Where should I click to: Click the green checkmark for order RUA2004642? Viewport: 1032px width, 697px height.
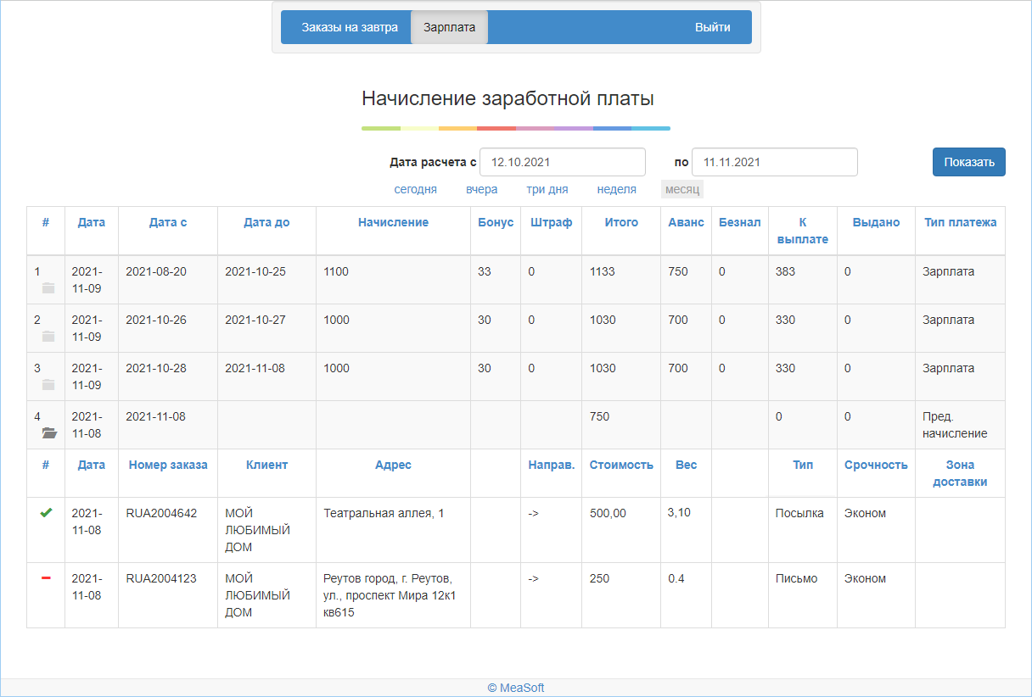[46, 513]
